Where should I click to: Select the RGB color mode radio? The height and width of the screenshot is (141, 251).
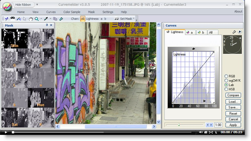pos(226,76)
